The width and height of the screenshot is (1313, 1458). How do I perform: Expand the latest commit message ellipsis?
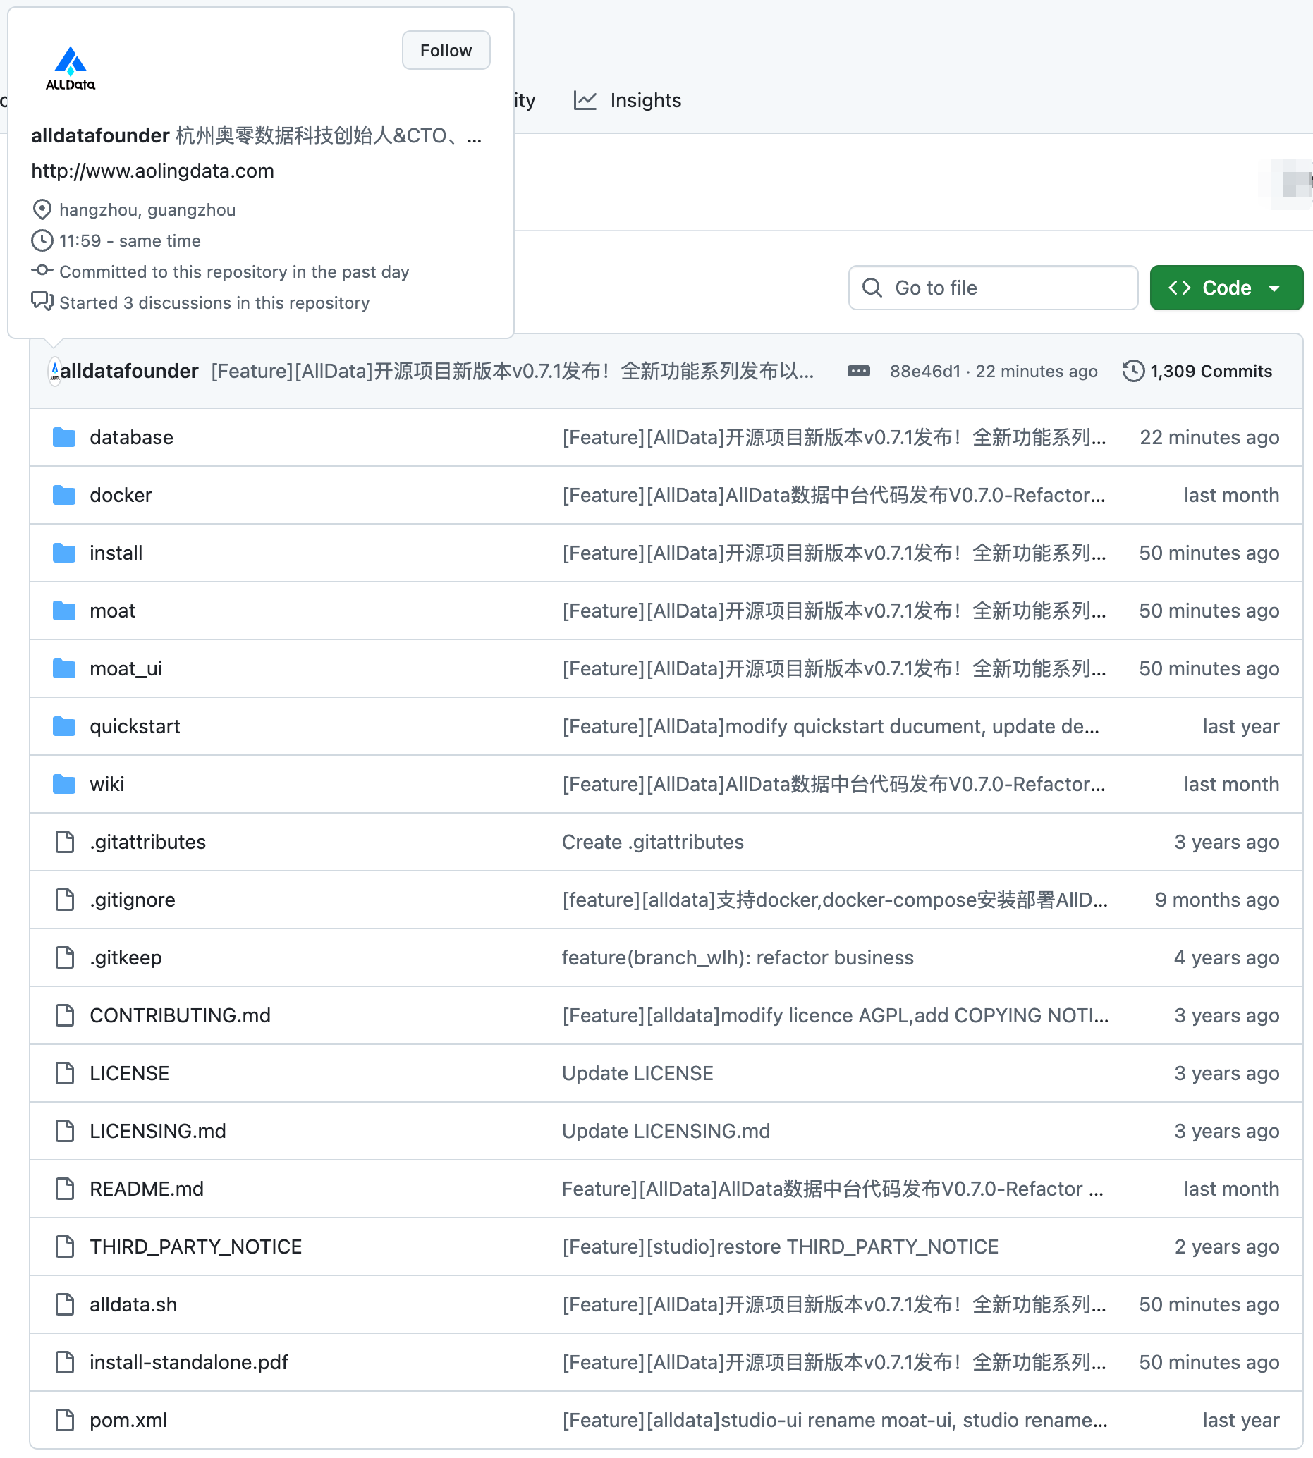pos(858,371)
